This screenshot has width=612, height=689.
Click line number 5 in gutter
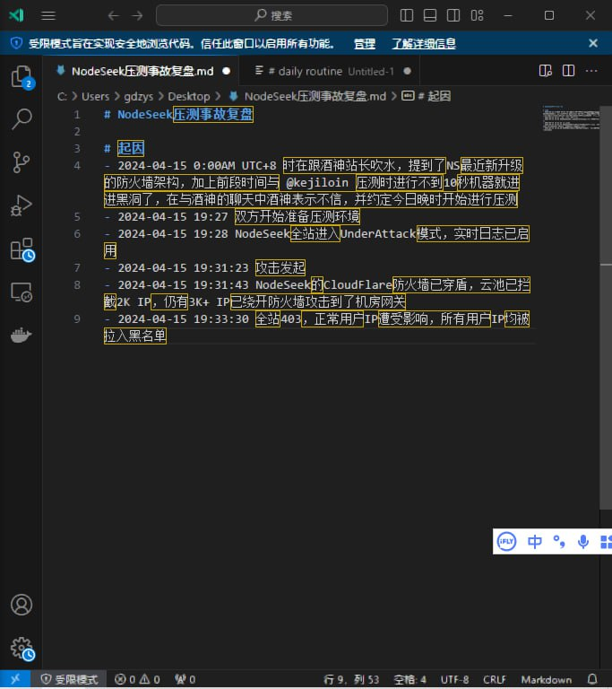tap(77, 216)
